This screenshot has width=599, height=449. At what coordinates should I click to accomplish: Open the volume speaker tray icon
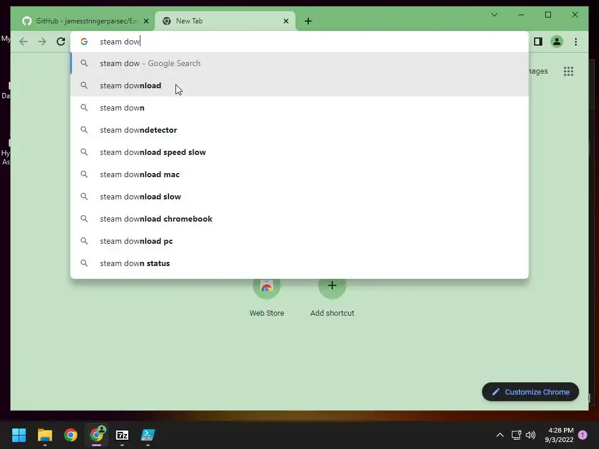tap(531, 435)
